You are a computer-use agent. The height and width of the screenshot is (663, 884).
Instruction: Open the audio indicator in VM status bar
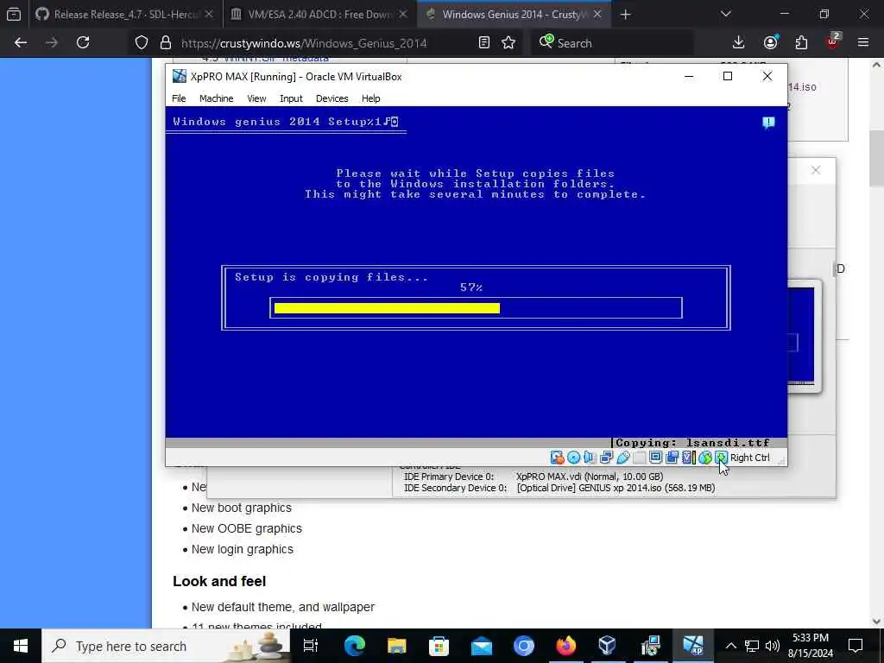click(x=590, y=458)
